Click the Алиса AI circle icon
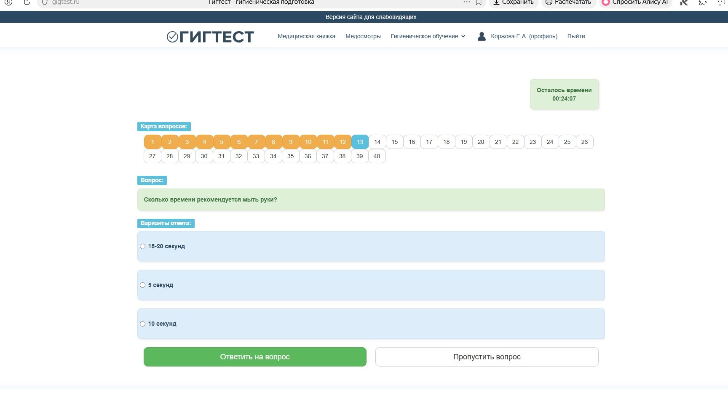 [606, 2]
